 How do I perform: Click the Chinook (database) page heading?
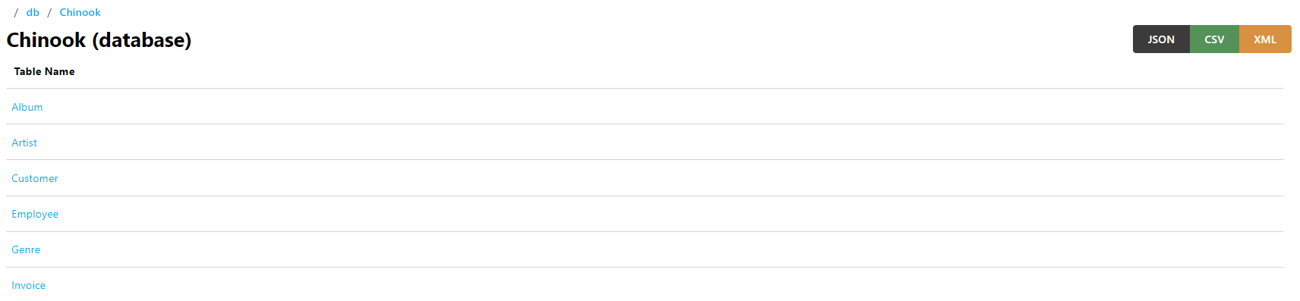(99, 39)
